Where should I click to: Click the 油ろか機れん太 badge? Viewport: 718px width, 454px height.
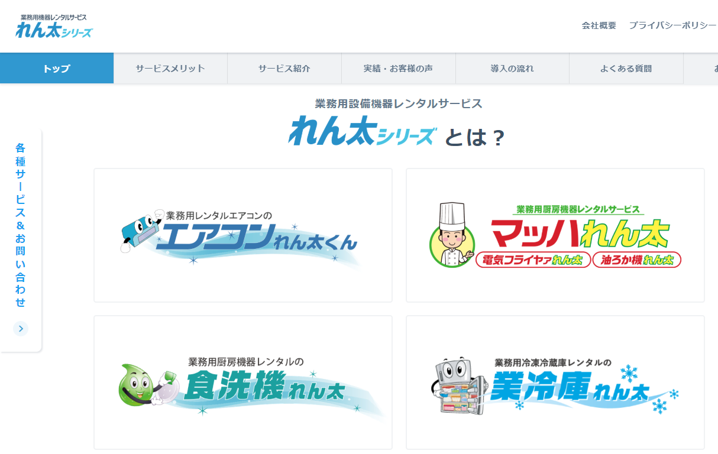pos(637,260)
